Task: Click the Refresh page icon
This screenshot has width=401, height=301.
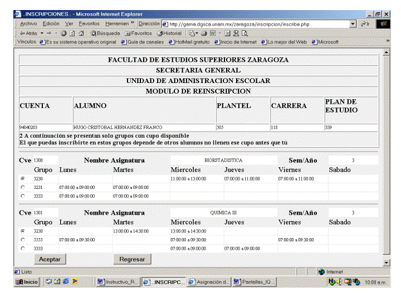Action: point(72,33)
